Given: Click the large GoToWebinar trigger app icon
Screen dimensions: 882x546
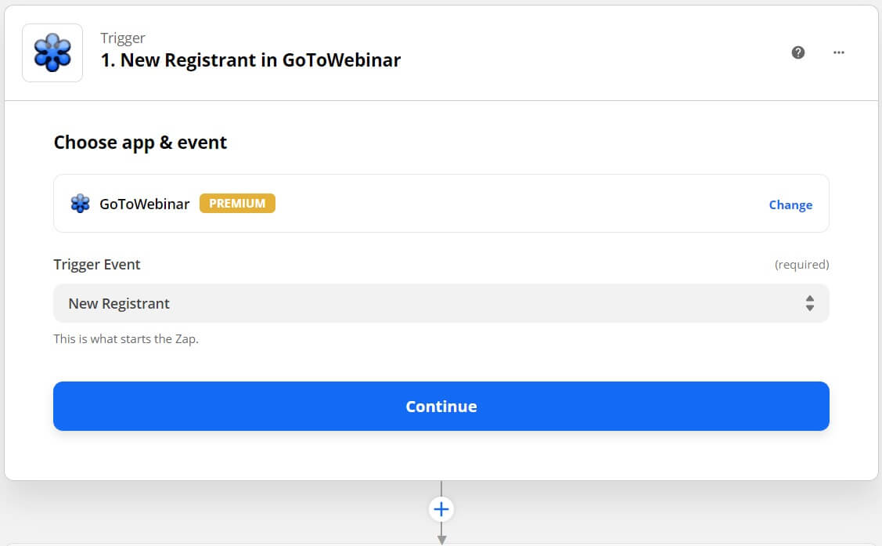Looking at the screenshot, I should (52, 53).
